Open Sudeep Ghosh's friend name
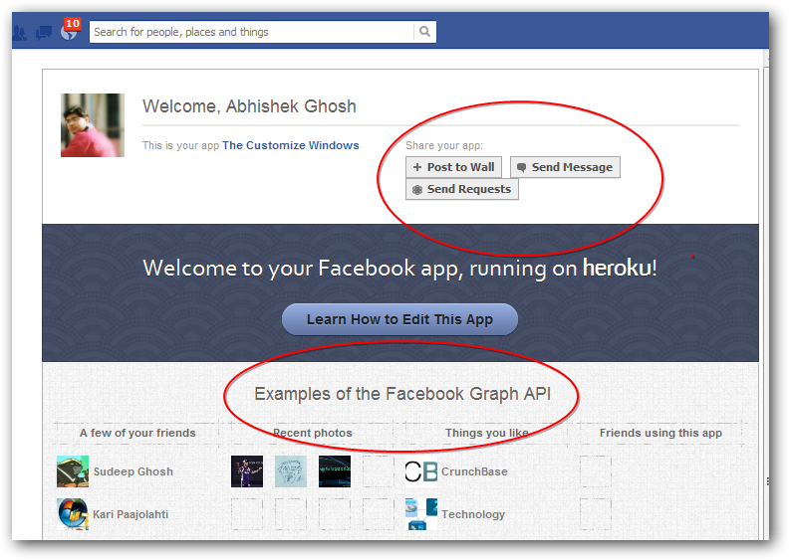The height and width of the screenshot is (560, 789). [x=132, y=471]
